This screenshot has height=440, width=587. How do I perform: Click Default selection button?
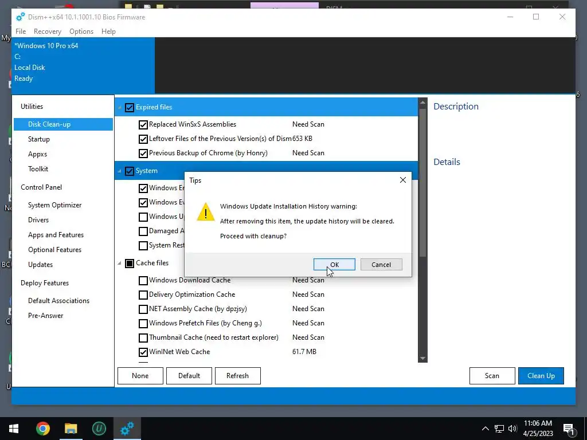[189, 376]
